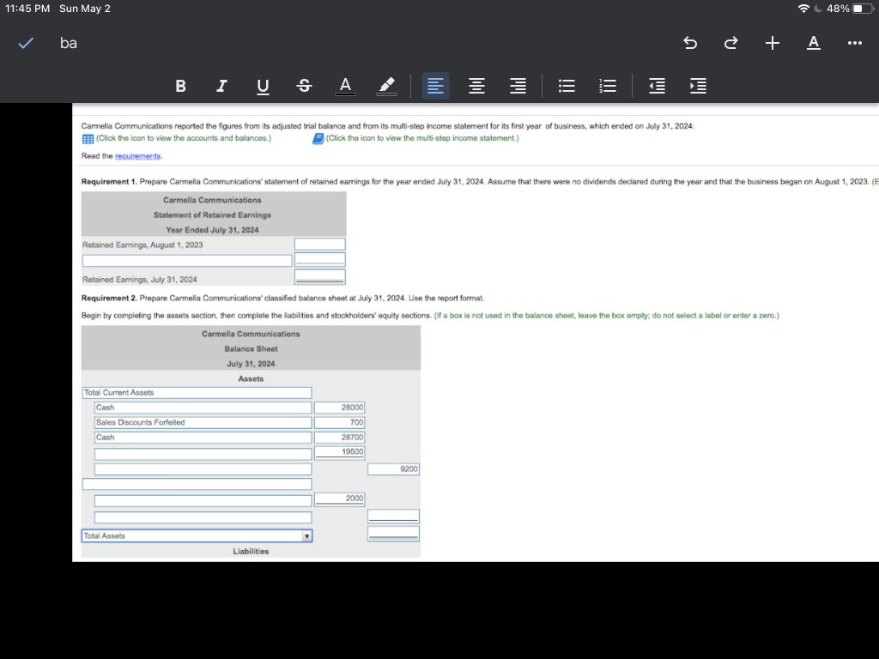Select the Total Assets amount field
The width and height of the screenshot is (879, 659).
click(393, 534)
